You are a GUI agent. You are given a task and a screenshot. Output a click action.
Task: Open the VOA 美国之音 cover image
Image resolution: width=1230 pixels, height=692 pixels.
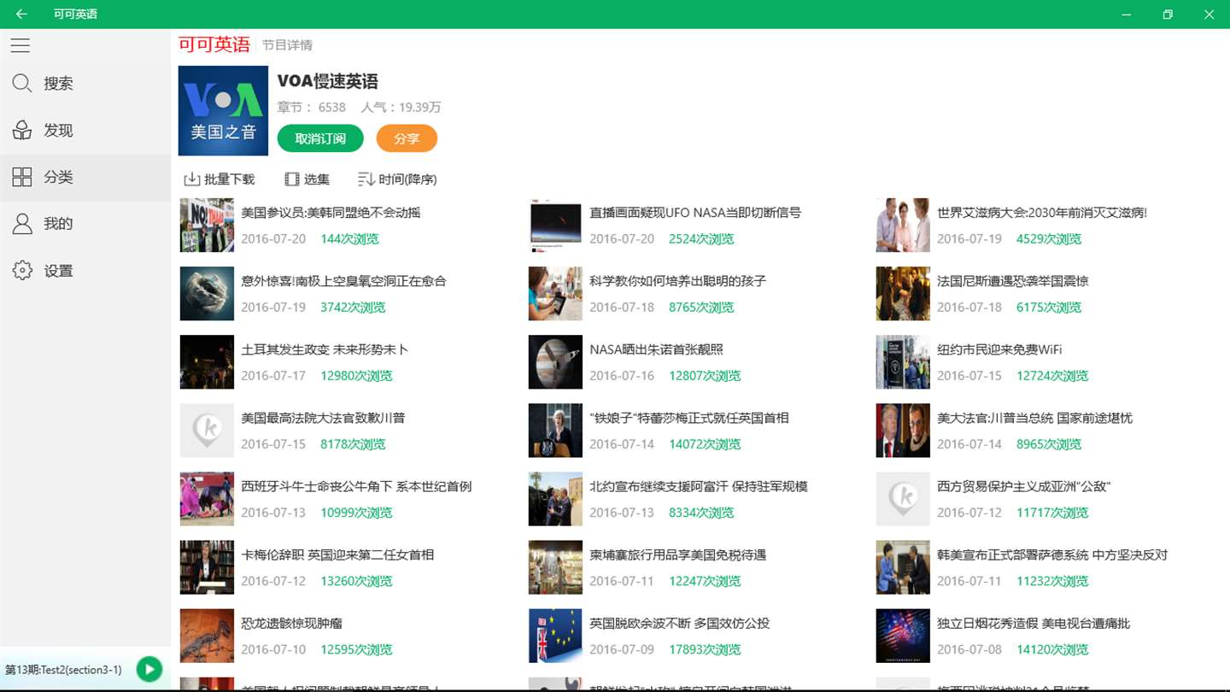[x=223, y=111]
